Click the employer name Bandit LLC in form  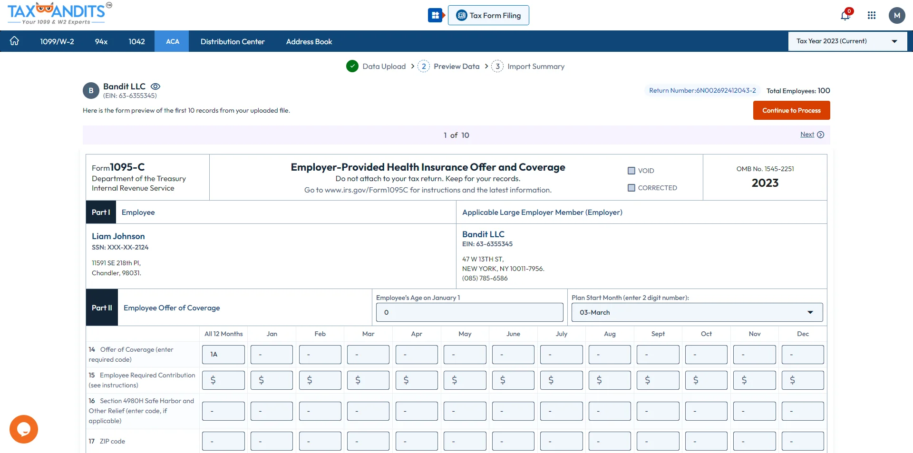click(x=483, y=234)
